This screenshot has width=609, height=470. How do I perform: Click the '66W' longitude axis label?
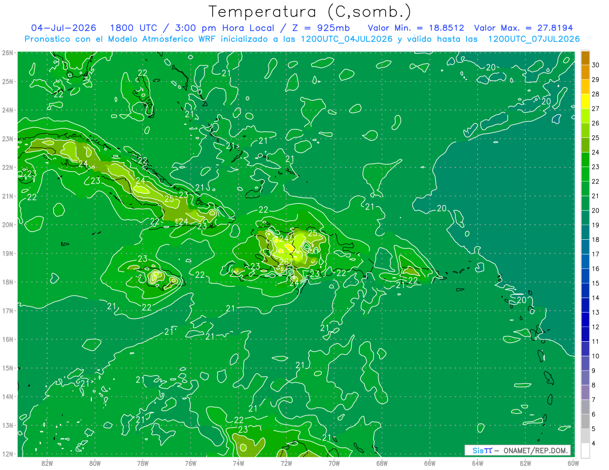pos(429,462)
